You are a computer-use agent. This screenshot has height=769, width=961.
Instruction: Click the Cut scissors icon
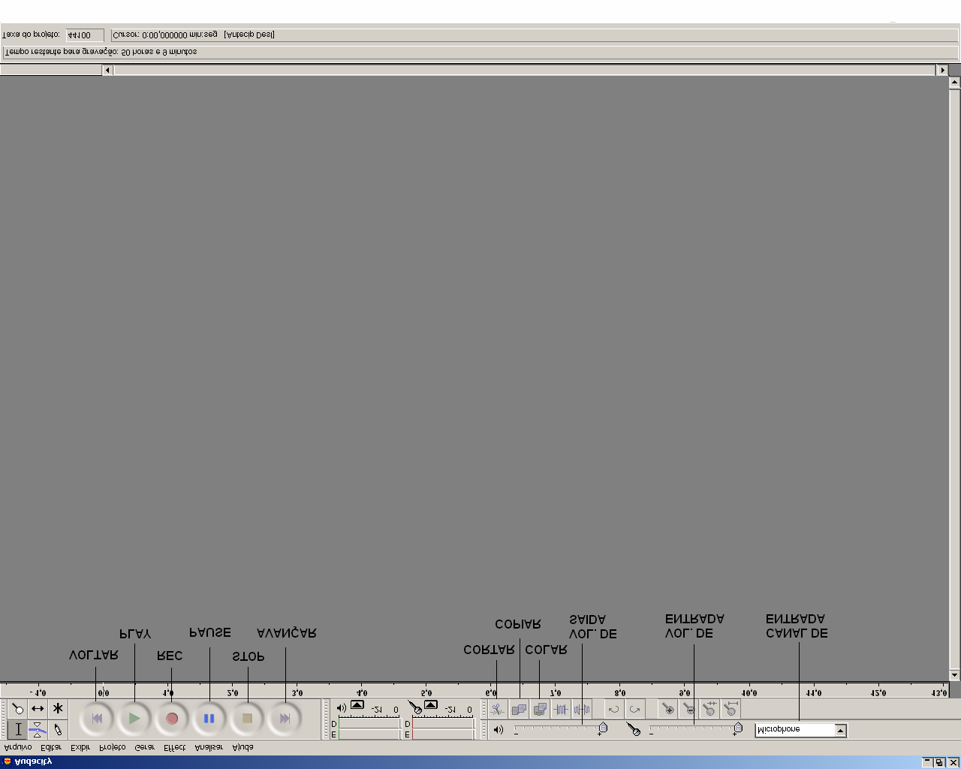497,709
